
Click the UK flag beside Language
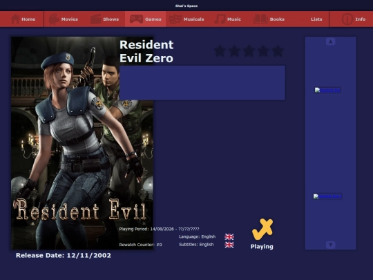(229, 236)
